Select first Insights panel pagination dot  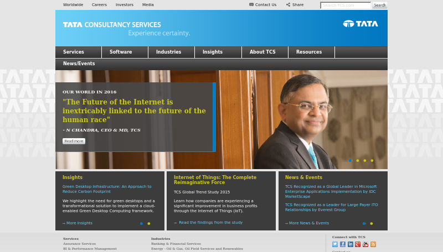click(142, 223)
